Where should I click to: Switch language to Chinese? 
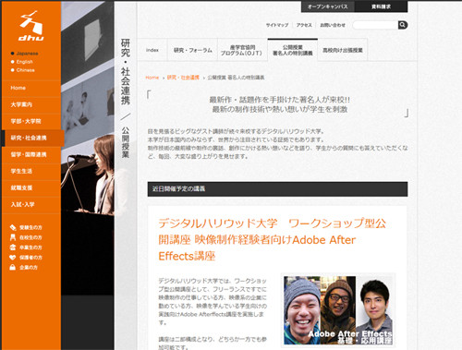pyautogui.click(x=23, y=70)
